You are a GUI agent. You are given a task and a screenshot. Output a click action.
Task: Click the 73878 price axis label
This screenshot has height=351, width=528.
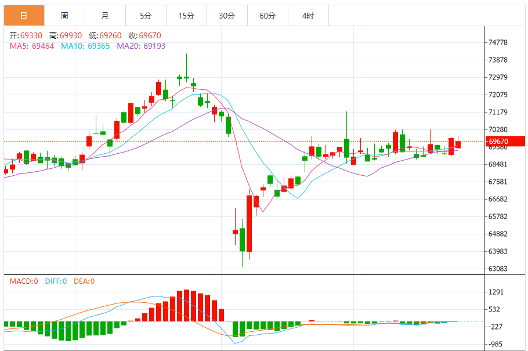(x=498, y=60)
